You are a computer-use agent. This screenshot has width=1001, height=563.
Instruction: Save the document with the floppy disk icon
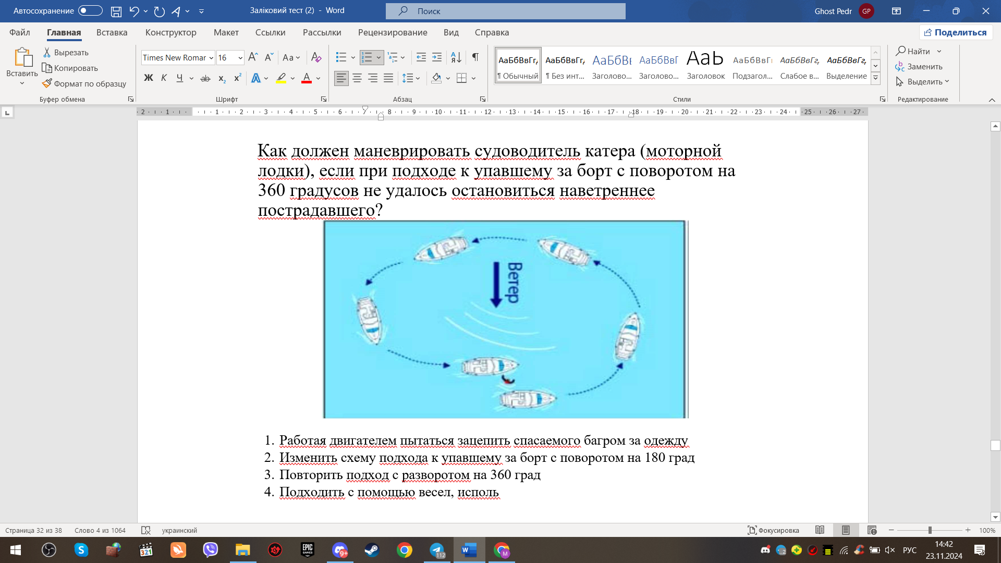pos(116,11)
